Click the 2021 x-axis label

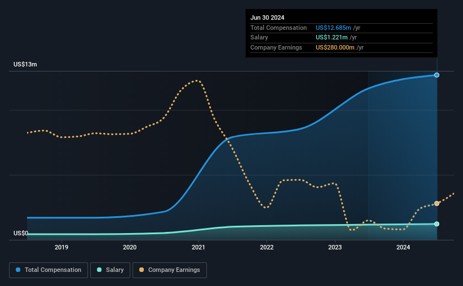pyautogui.click(x=198, y=247)
